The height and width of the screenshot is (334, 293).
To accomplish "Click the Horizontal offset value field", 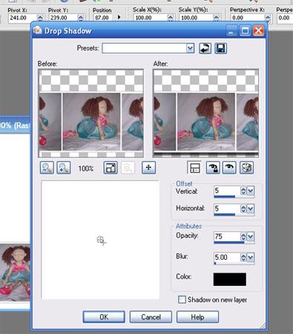I will click(x=227, y=209).
